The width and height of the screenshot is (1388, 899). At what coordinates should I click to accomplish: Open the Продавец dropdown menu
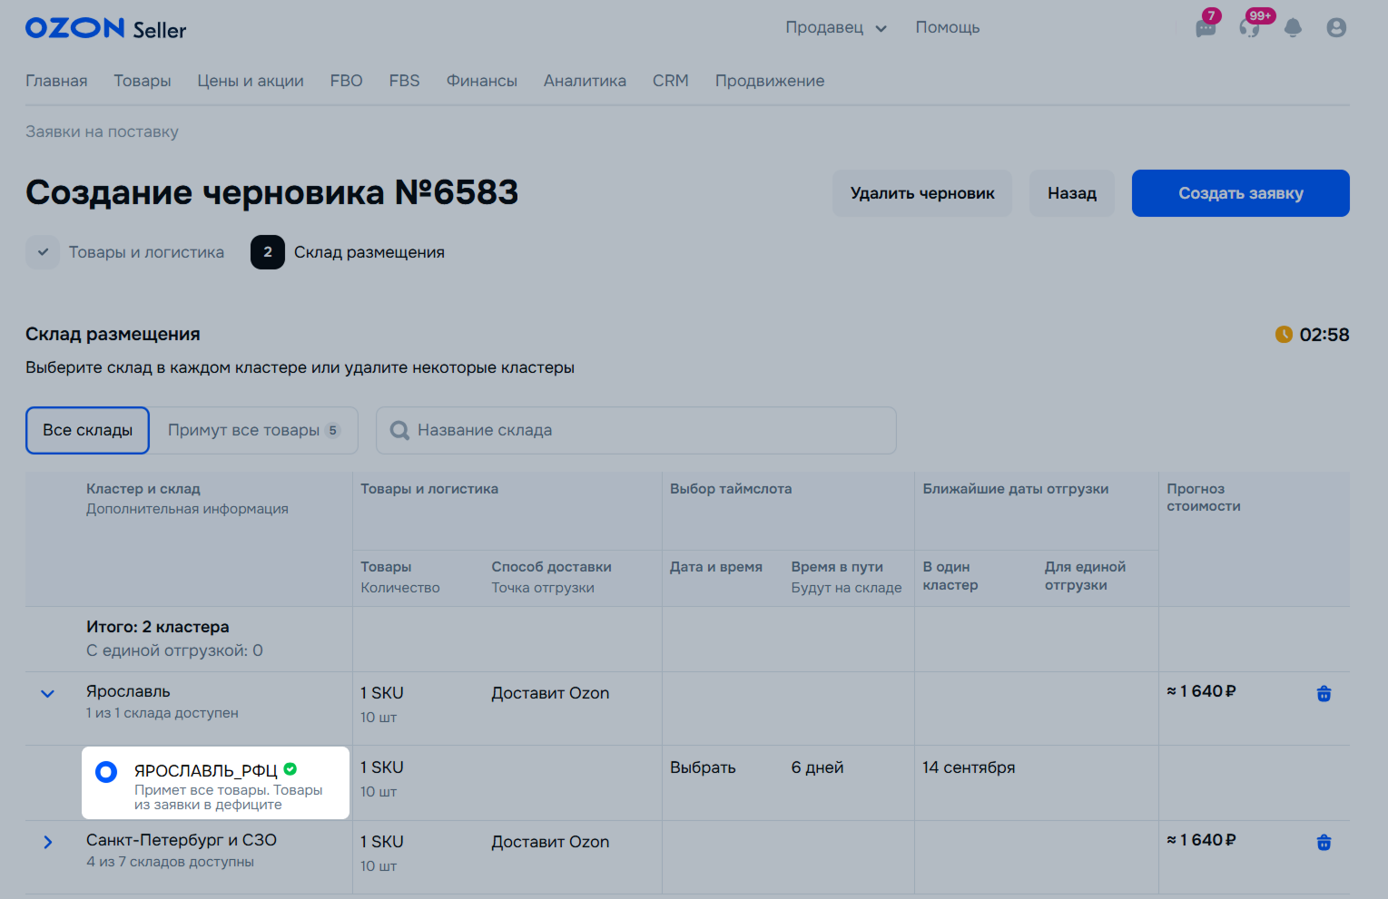click(836, 28)
